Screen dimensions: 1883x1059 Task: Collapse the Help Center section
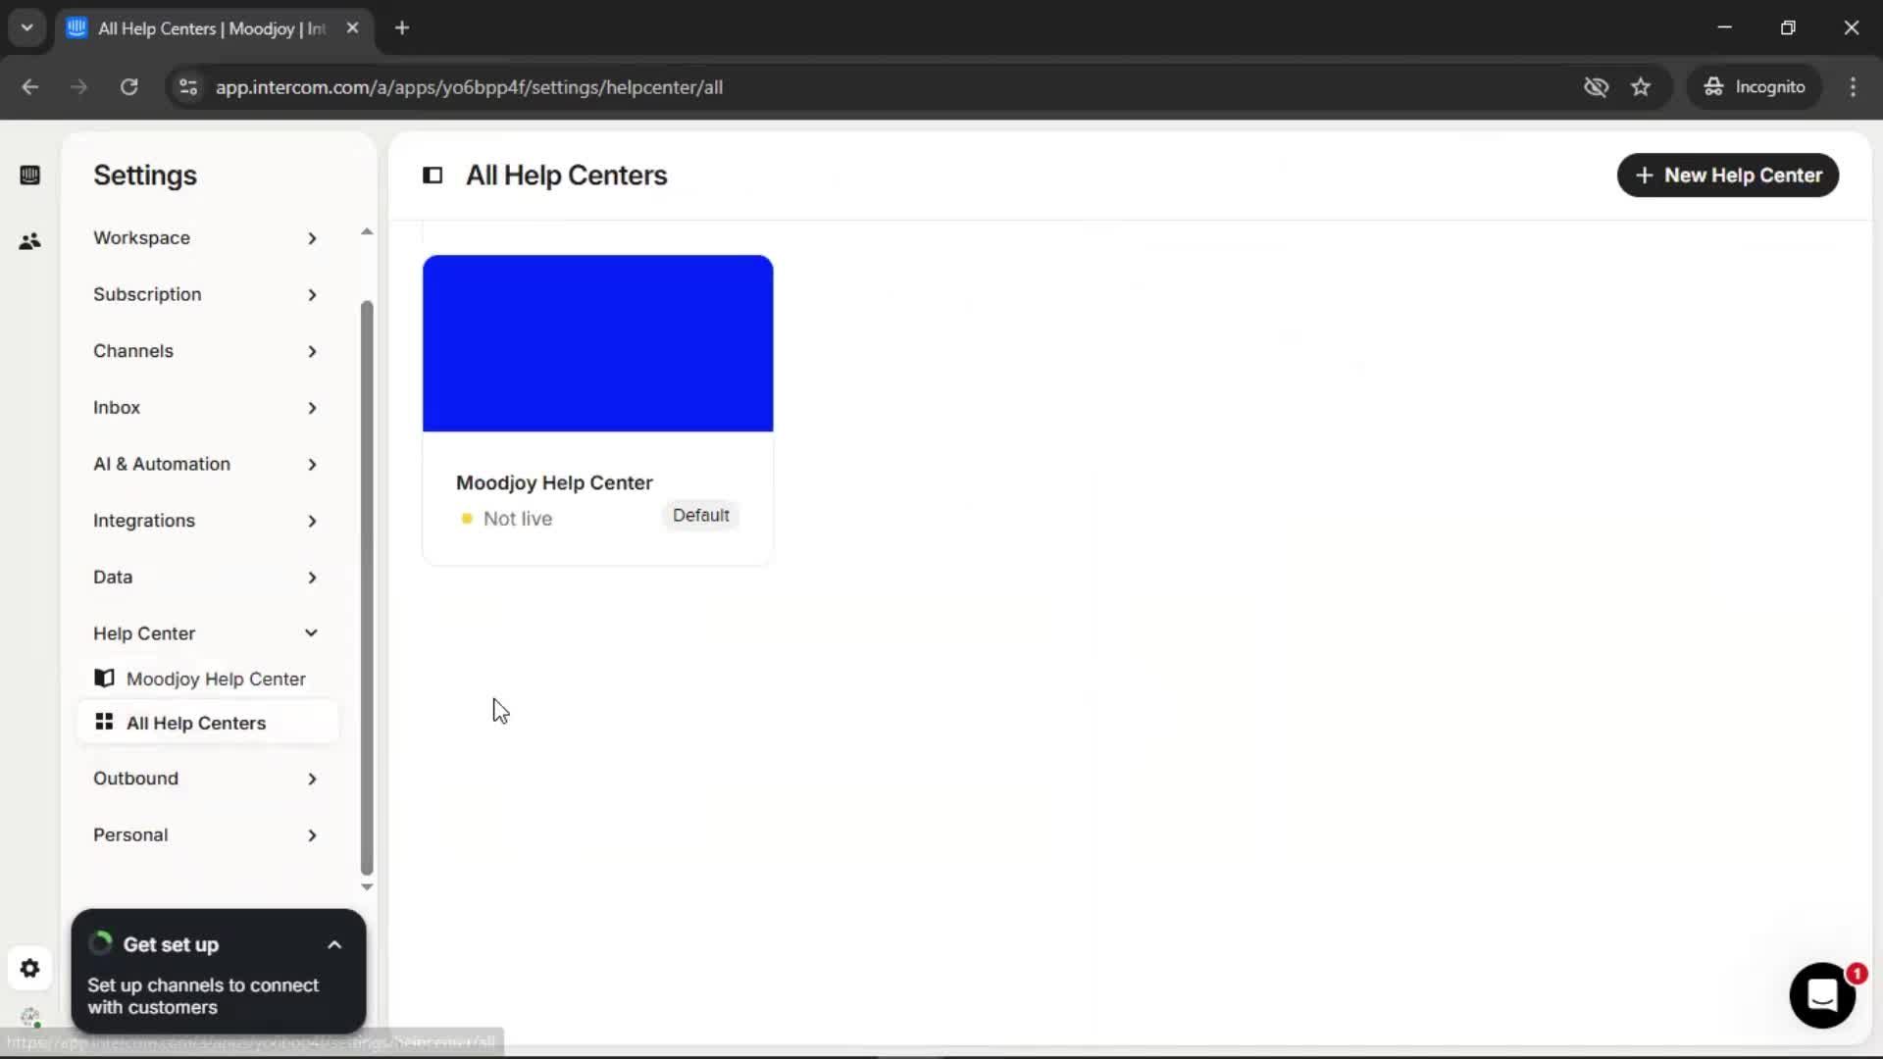[206, 633]
